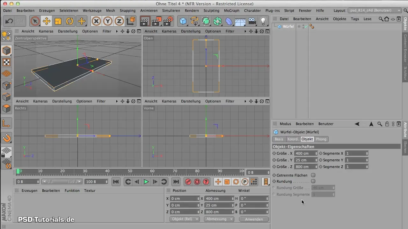Toggle Segmente Y animation circle
The image size is (408, 229).
tap(321, 160)
